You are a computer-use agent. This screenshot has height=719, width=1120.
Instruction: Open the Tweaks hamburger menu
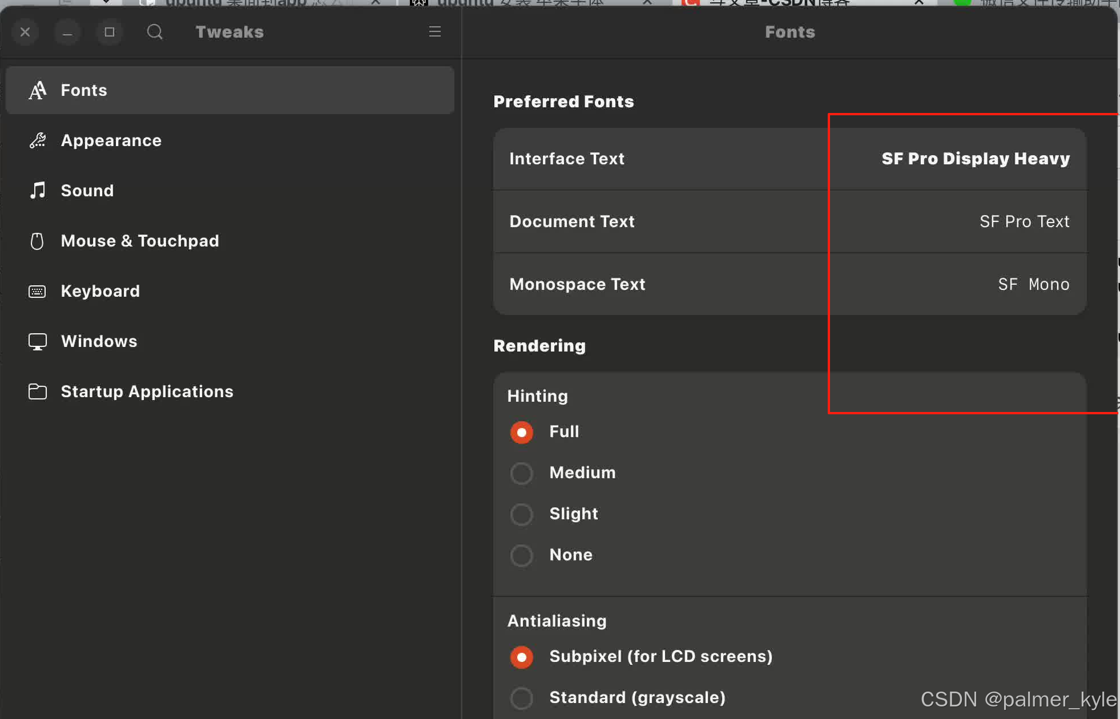pos(435,32)
